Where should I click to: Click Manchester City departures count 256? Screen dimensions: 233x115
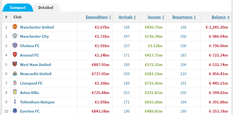tap(183, 36)
